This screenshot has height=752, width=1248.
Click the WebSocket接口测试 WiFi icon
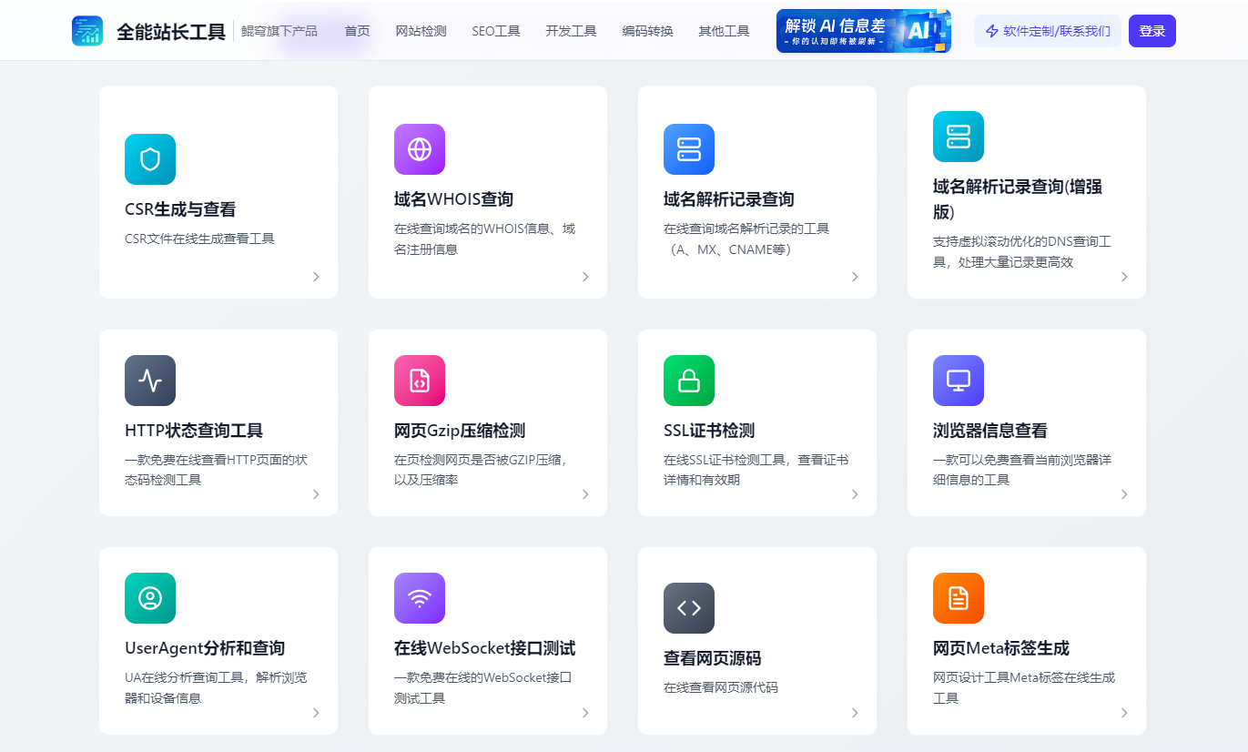(x=419, y=598)
